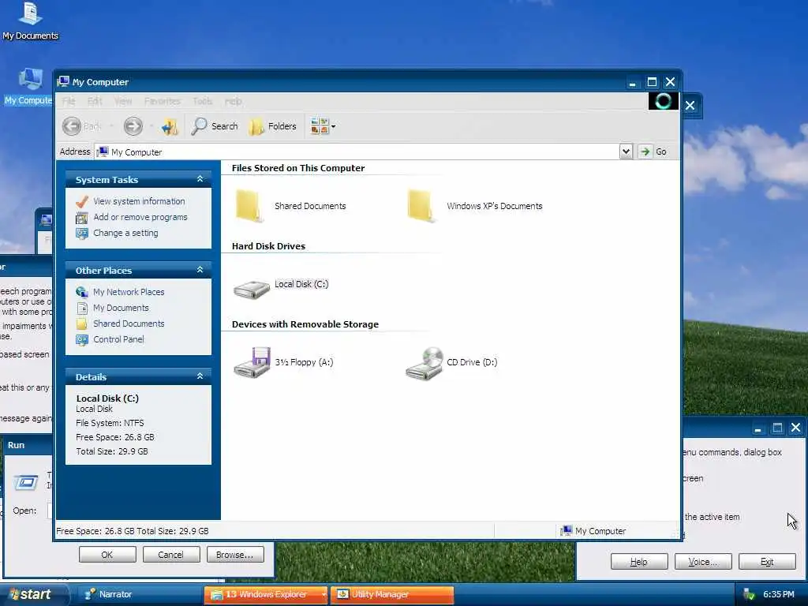Image resolution: width=808 pixels, height=606 pixels.
Task: Click status bar free space text
Action: pyautogui.click(x=133, y=531)
